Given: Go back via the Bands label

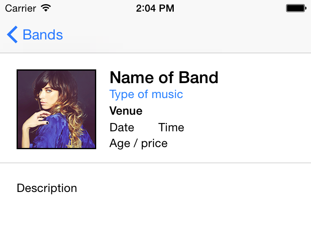Looking at the screenshot, I should pos(43,34).
